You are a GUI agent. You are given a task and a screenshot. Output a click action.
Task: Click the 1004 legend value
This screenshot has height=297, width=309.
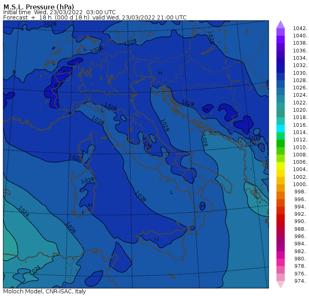coord(300,169)
